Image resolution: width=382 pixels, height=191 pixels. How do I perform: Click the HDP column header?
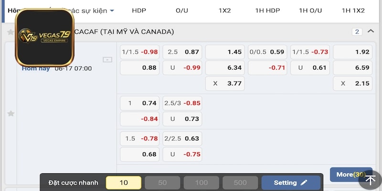pyautogui.click(x=139, y=10)
